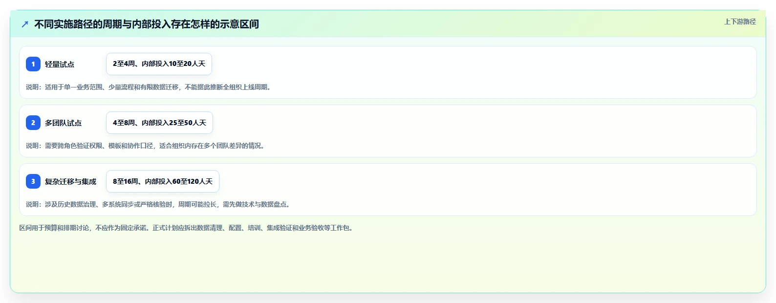Click the number 1 step badge
The width and height of the screenshot is (776, 303).
33,64
